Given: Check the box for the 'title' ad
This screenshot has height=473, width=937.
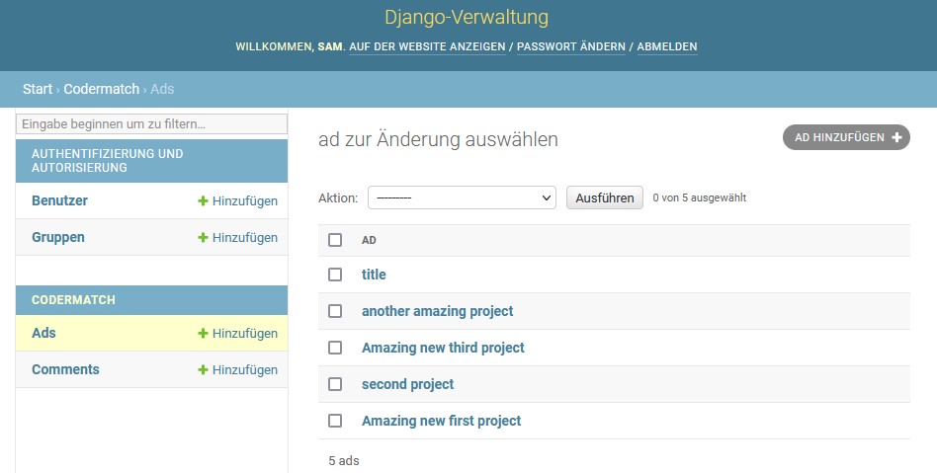Looking at the screenshot, I should click(x=335, y=275).
